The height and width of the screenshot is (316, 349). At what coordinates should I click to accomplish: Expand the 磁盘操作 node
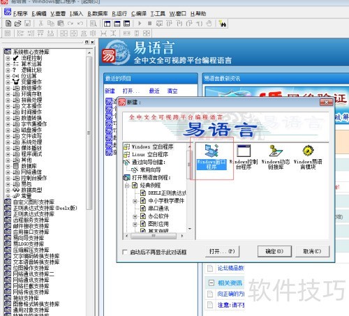(x=8, y=130)
